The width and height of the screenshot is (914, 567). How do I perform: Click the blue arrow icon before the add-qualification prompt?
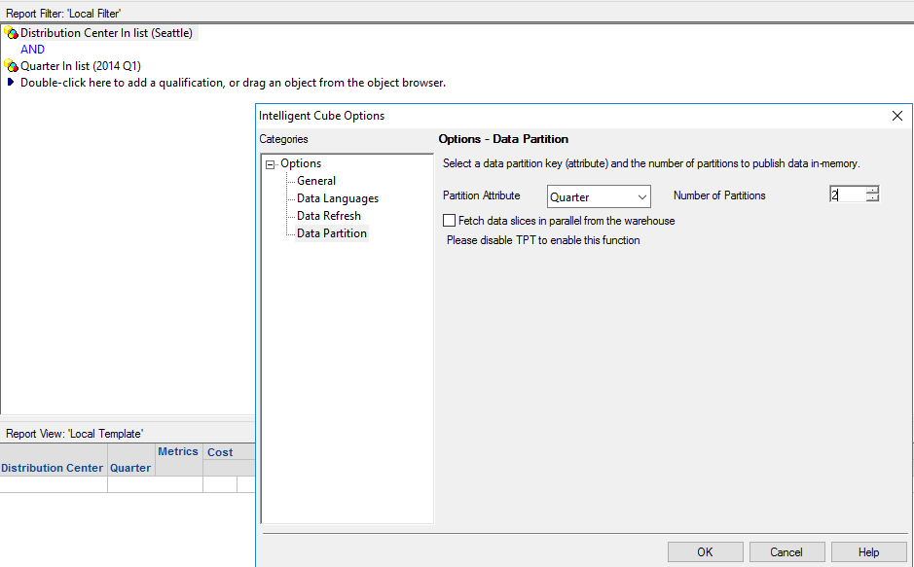(x=10, y=83)
